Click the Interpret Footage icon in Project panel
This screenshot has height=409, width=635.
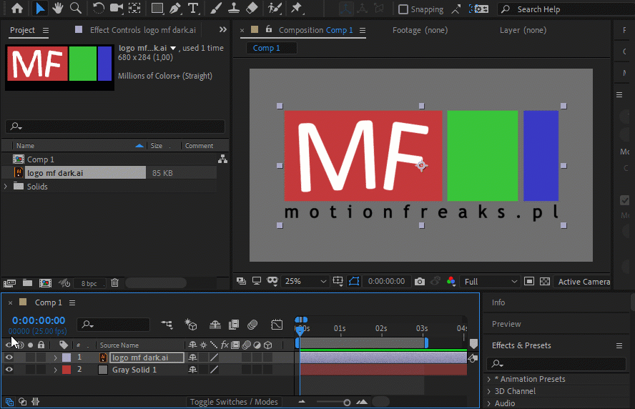point(9,283)
